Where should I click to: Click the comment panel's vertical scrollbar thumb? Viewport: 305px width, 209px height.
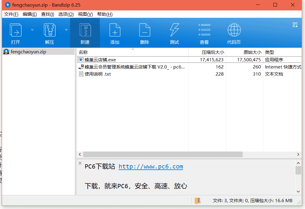point(298,170)
